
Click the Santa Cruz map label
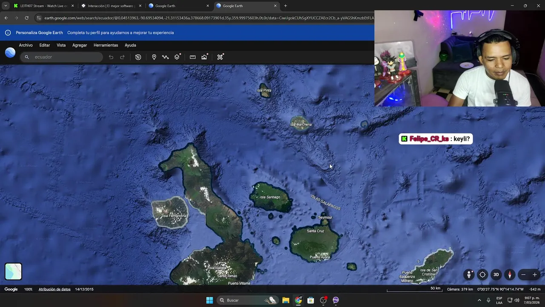(x=316, y=231)
